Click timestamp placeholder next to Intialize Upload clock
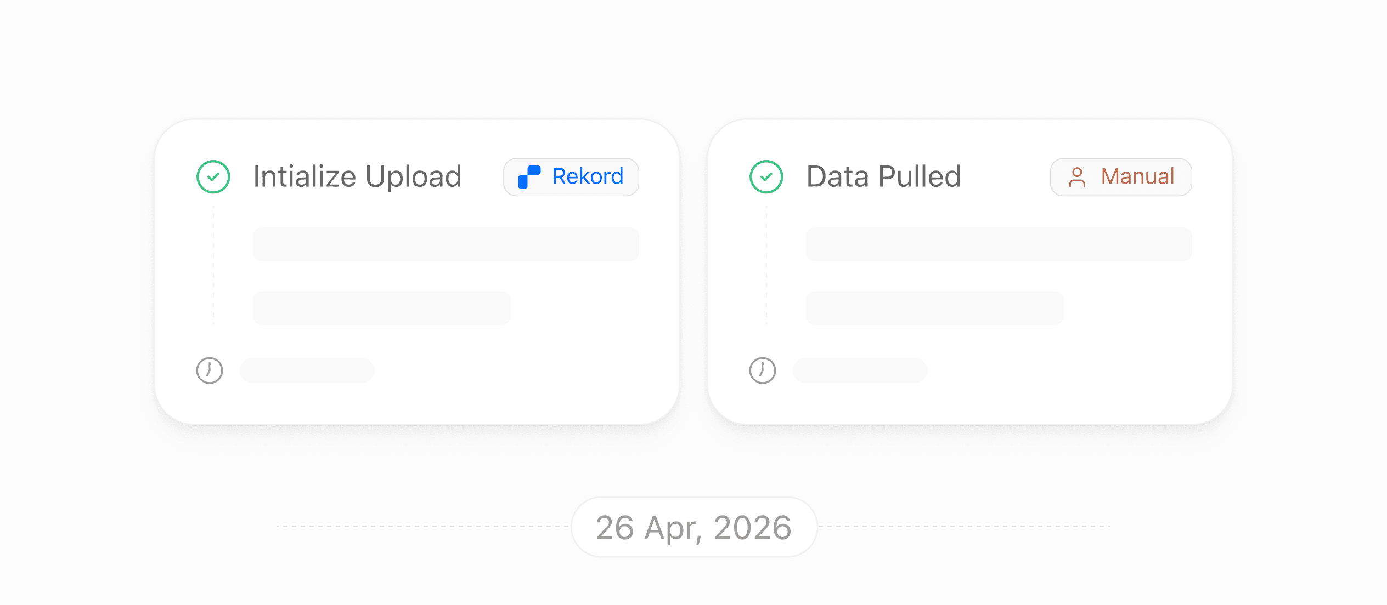 point(307,370)
